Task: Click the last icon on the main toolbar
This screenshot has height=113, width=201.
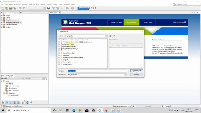Action: pos(95,8)
